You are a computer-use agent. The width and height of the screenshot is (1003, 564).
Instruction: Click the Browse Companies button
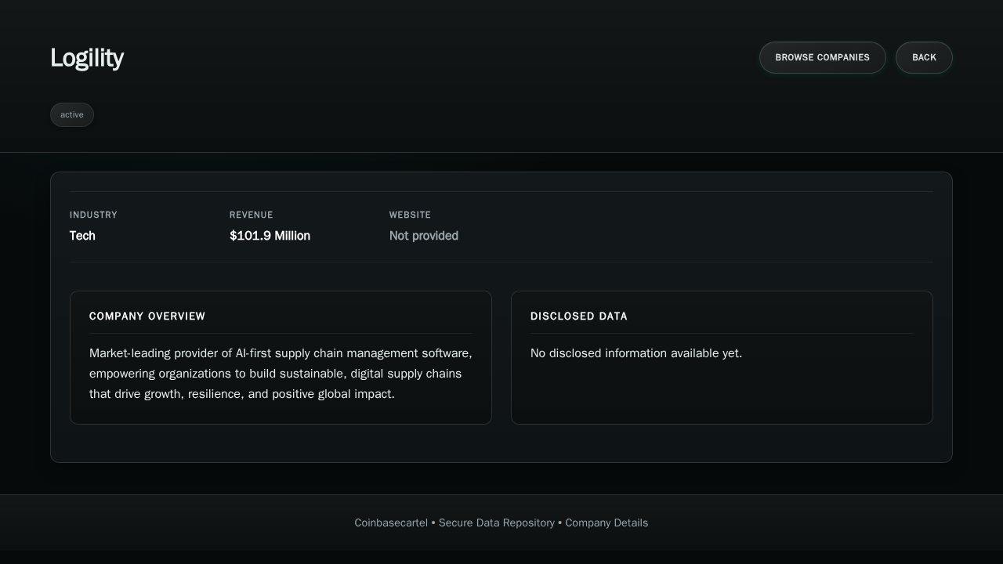click(822, 57)
